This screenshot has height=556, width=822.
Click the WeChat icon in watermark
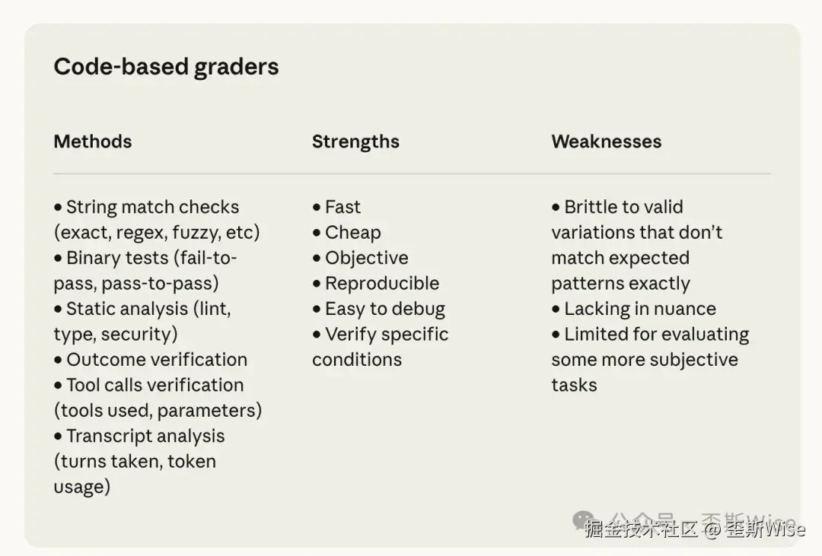pyautogui.click(x=584, y=519)
